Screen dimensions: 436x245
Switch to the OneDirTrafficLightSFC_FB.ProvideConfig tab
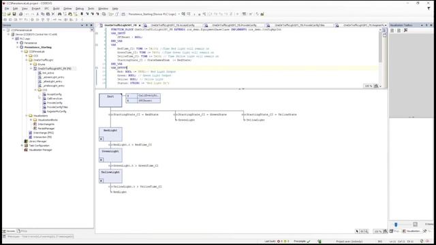(234, 25)
